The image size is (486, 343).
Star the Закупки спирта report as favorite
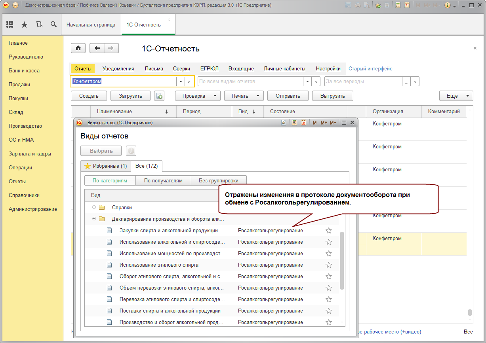click(x=328, y=231)
